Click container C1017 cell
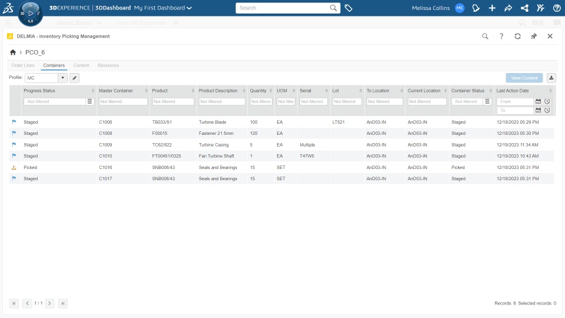This screenshot has width=565, height=318. coord(105,179)
